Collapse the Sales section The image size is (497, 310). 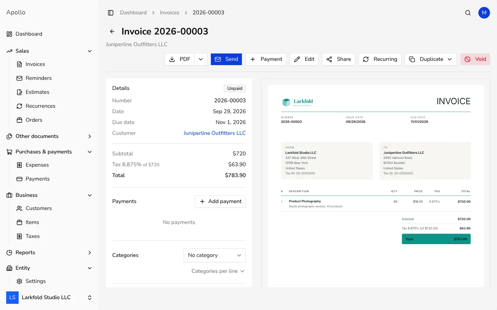pyautogui.click(x=49, y=51)
